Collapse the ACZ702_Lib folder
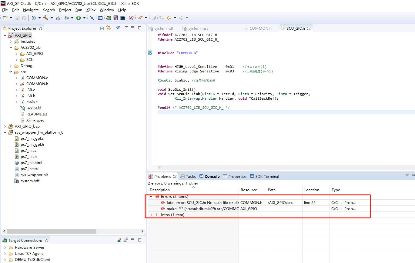Screen dimensions: 415x263 pyautogui.click(x=11, y=48)
